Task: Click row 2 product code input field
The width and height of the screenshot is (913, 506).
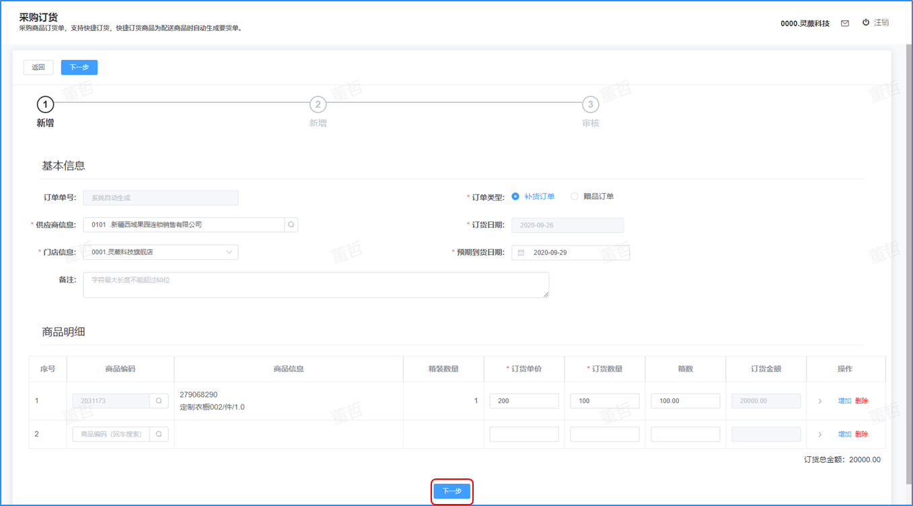Action: pos(111,434)
